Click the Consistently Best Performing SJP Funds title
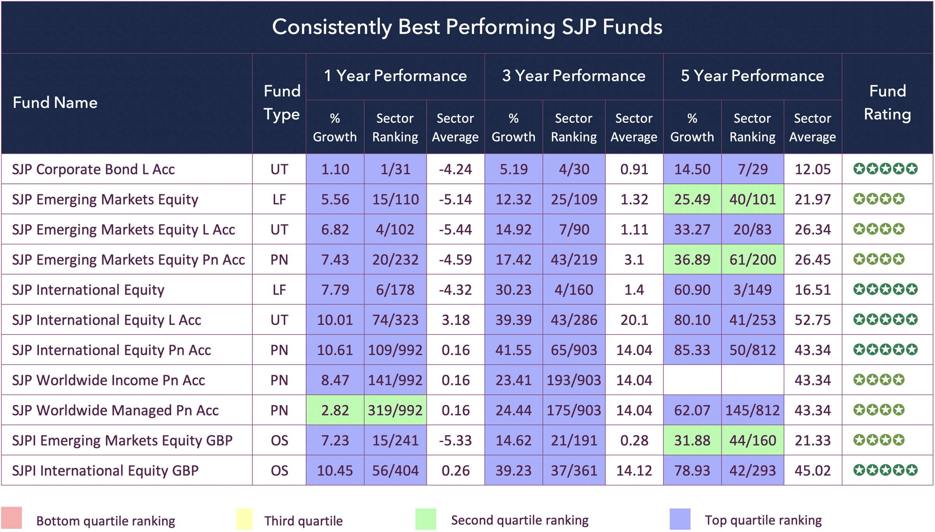Image resolution: width=935 pixels, height=532 pixels. (467, 27)
